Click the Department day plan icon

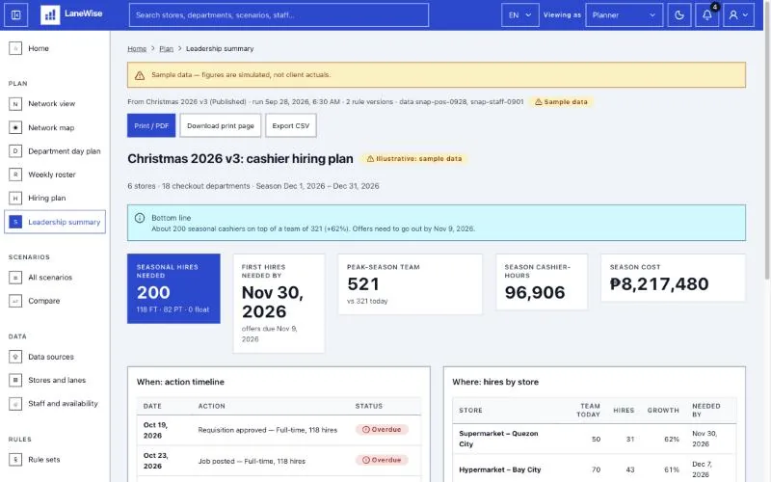click(15, 151)
